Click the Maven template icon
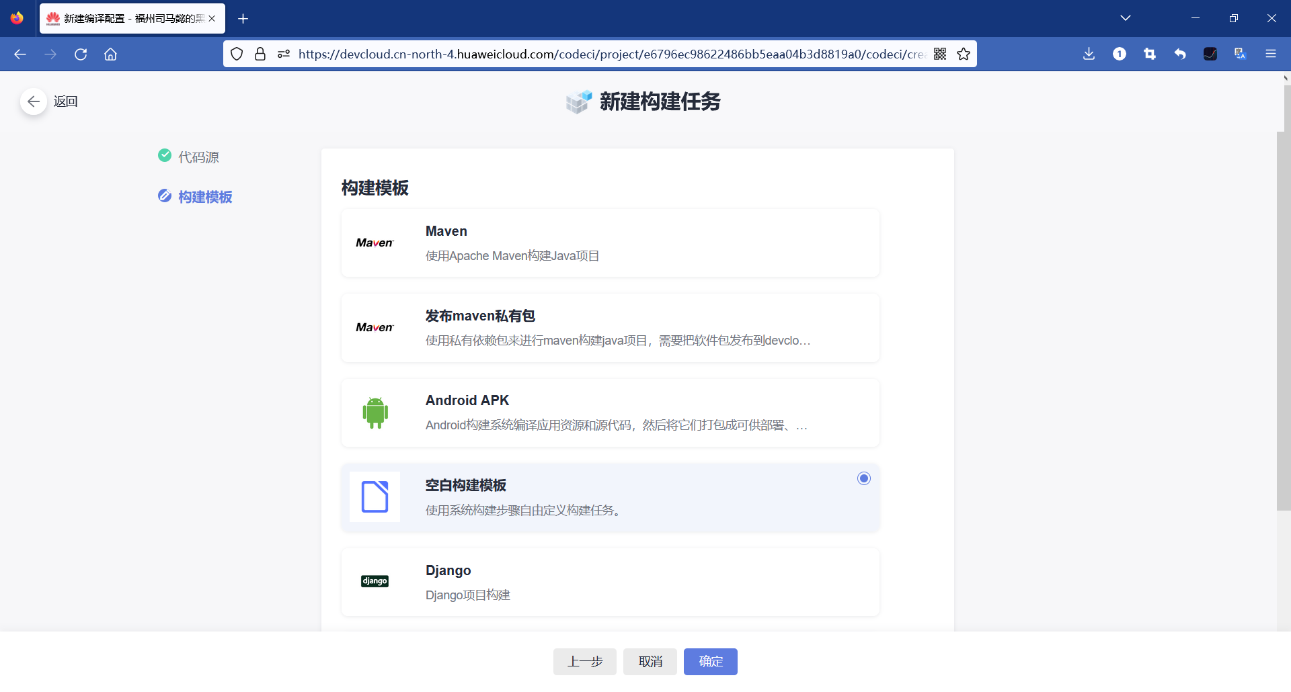This screenshot has height=692, width=1291. pos(375,243)
